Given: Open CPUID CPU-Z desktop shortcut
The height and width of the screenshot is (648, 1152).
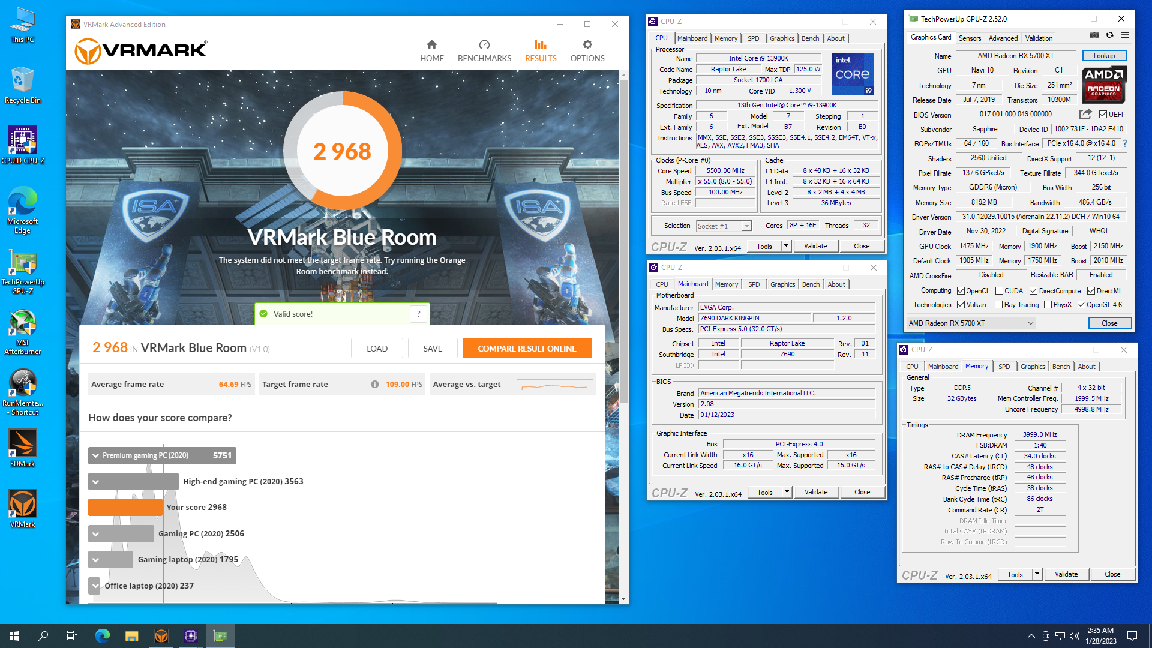Looking at the screenshot, I should click(23, 145).
